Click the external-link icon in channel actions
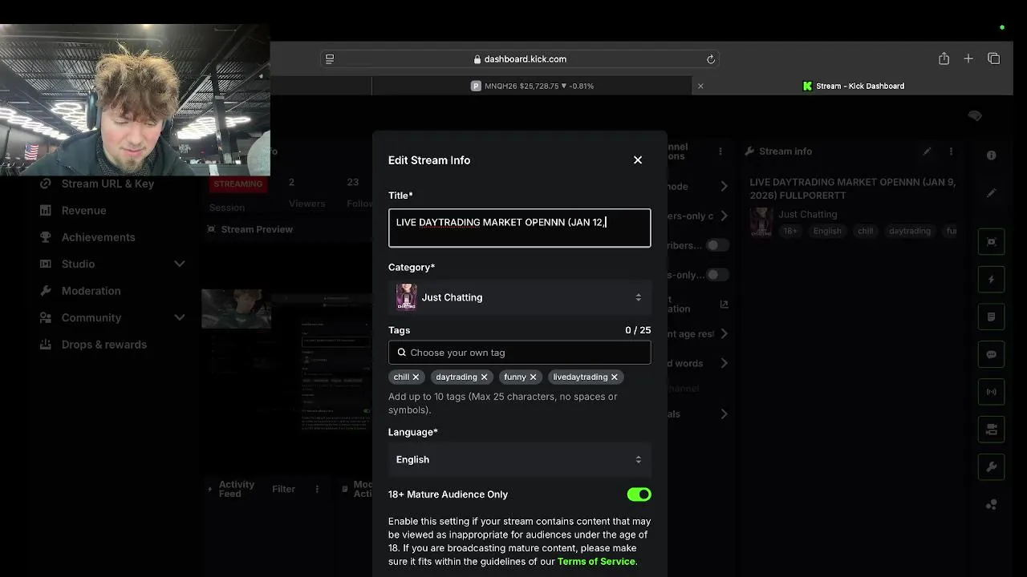1027x577 pixels. [x=724, y=305]
